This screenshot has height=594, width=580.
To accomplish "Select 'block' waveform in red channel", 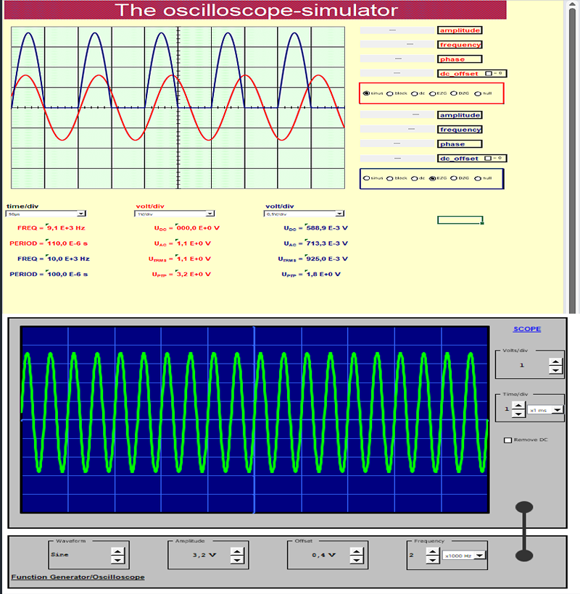I will [390, 93].
